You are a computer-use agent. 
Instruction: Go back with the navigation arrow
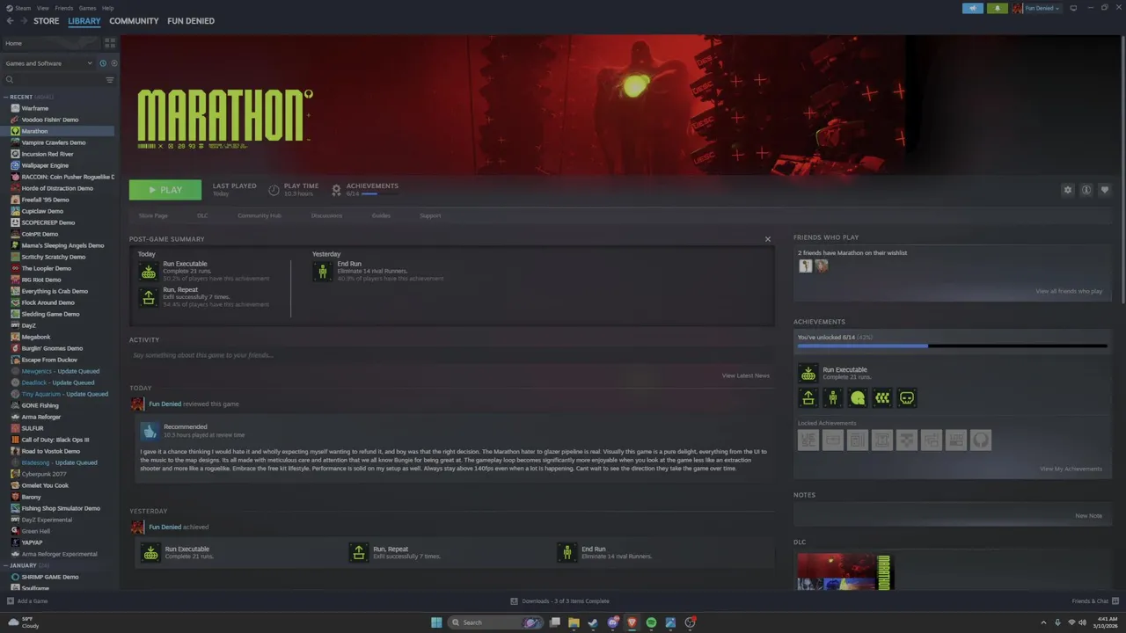pos(10,21)
